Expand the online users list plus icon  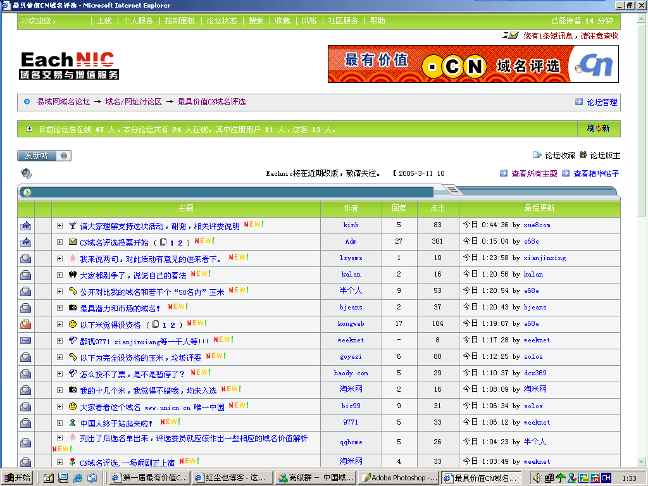click(x=29, y=129)
